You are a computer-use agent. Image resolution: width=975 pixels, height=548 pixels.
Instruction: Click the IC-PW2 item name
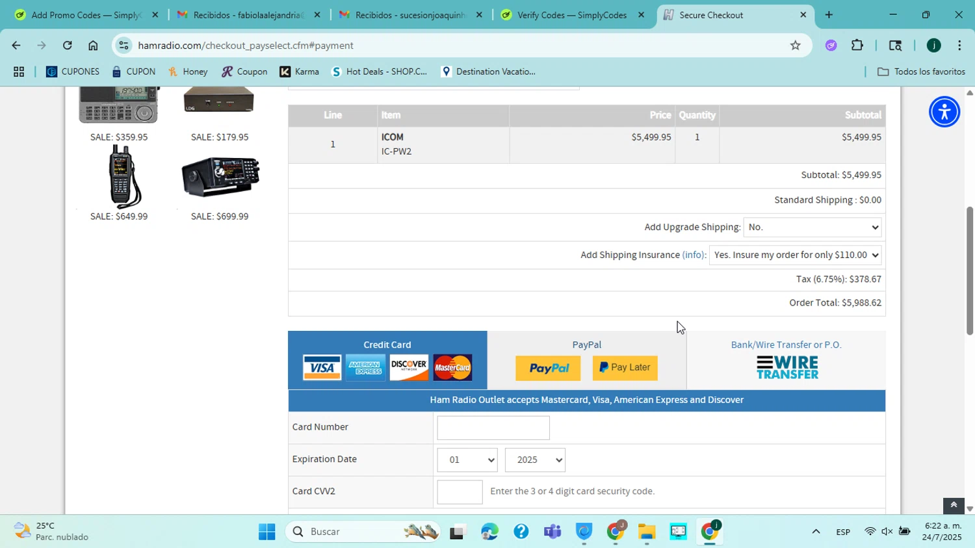396,151
